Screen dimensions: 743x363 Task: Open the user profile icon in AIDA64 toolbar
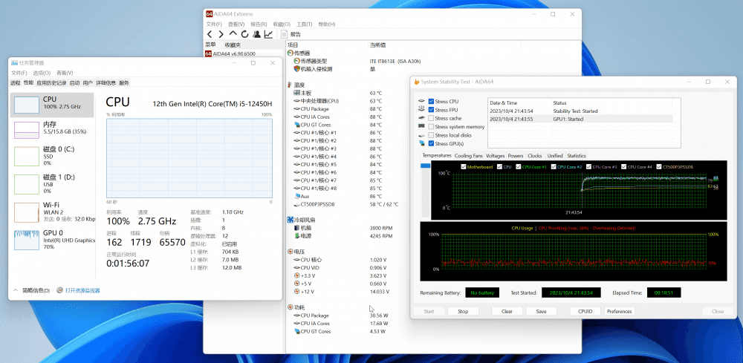pyautogui.click(x=256, y=34)
